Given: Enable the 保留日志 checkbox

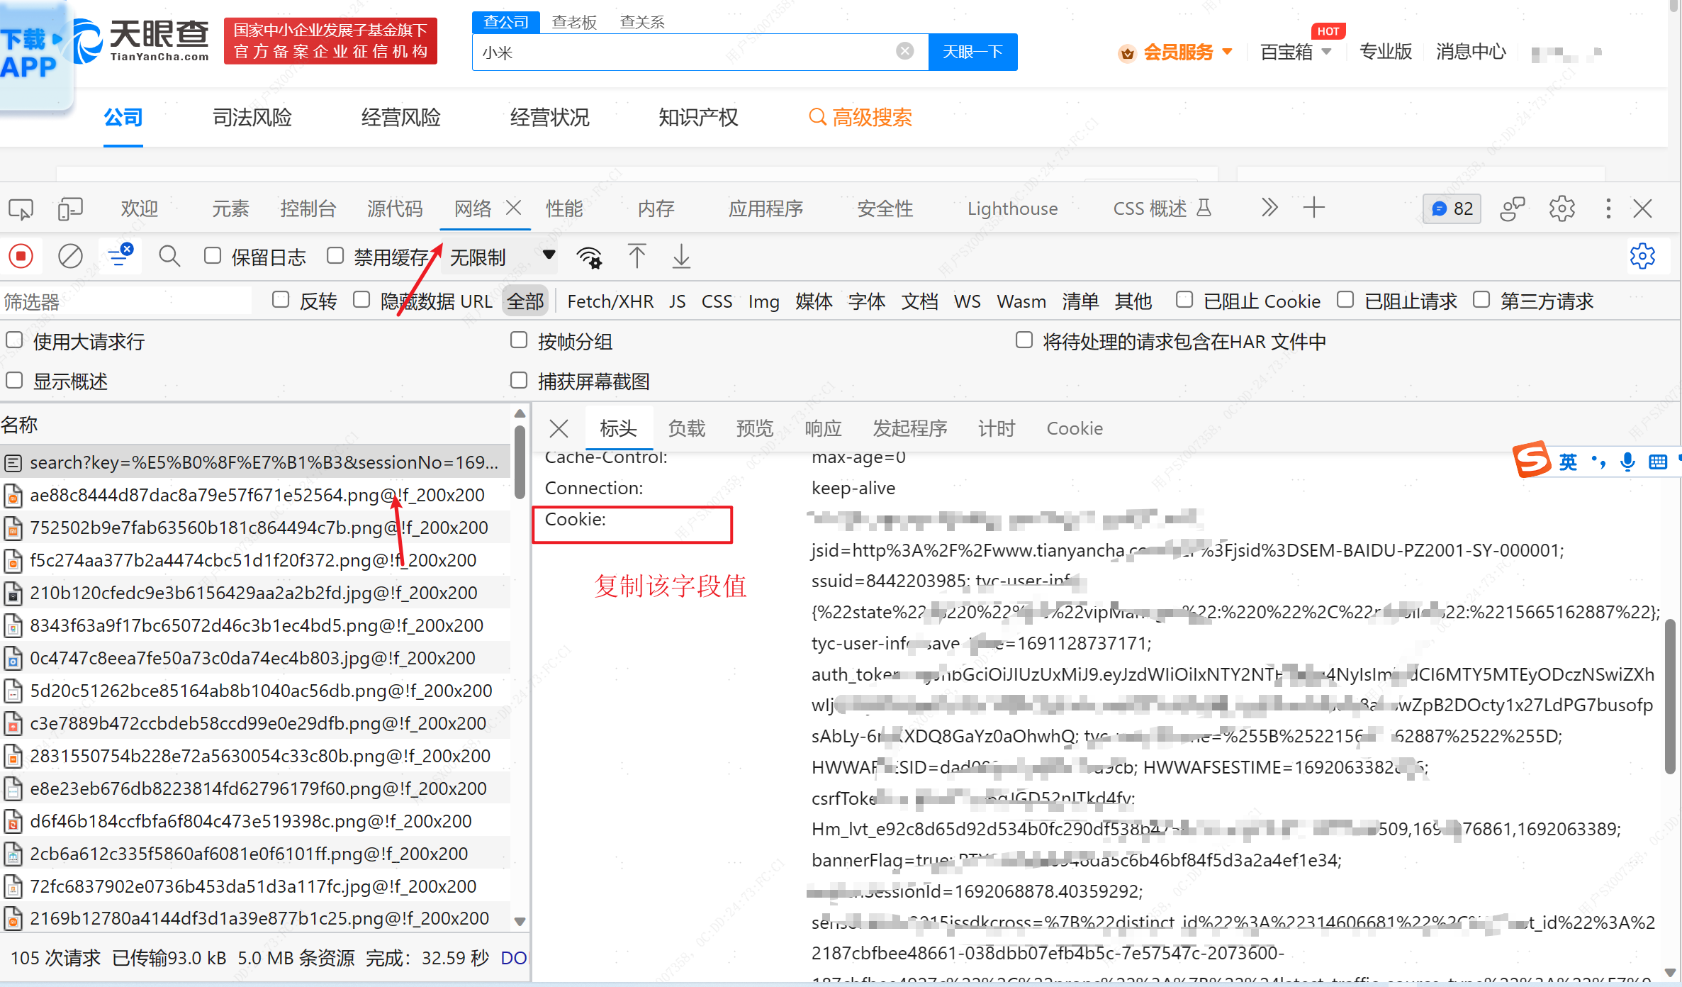Looking at the screenshot, I should 213,255.
